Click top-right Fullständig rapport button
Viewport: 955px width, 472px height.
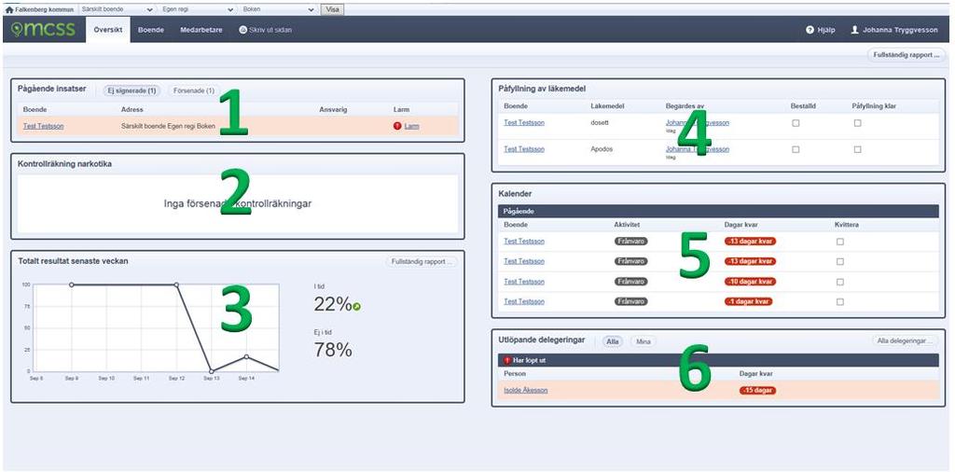click(906, 55)
